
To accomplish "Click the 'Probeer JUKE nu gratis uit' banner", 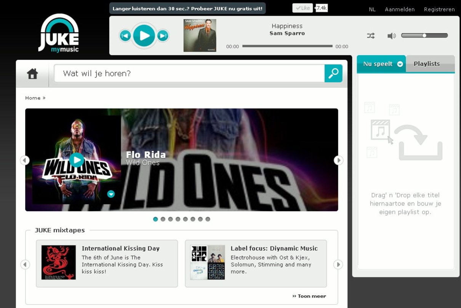I will click(x=187, y=8).
